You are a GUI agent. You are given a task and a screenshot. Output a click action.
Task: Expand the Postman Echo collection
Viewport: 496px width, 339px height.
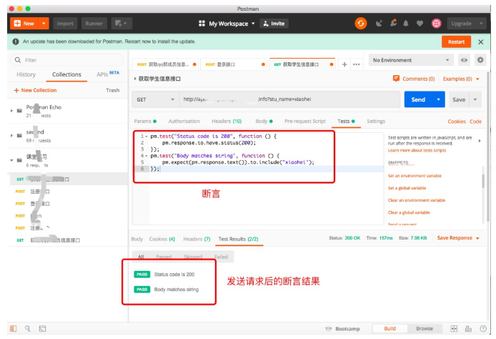coord(11,111)
